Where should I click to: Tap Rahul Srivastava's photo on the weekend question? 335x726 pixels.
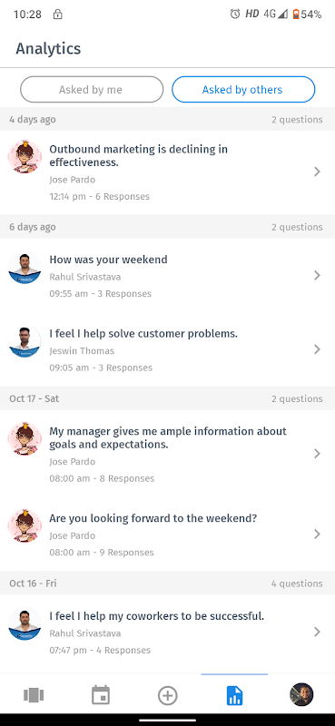pos(25,267)
